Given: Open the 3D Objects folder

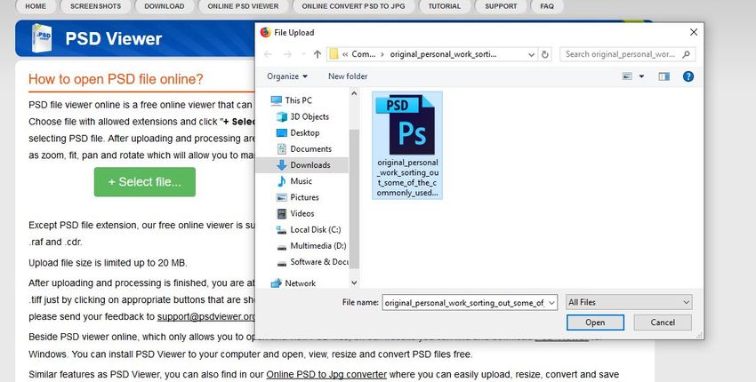Looking at the screenshot, I should [x=309, y=116].
